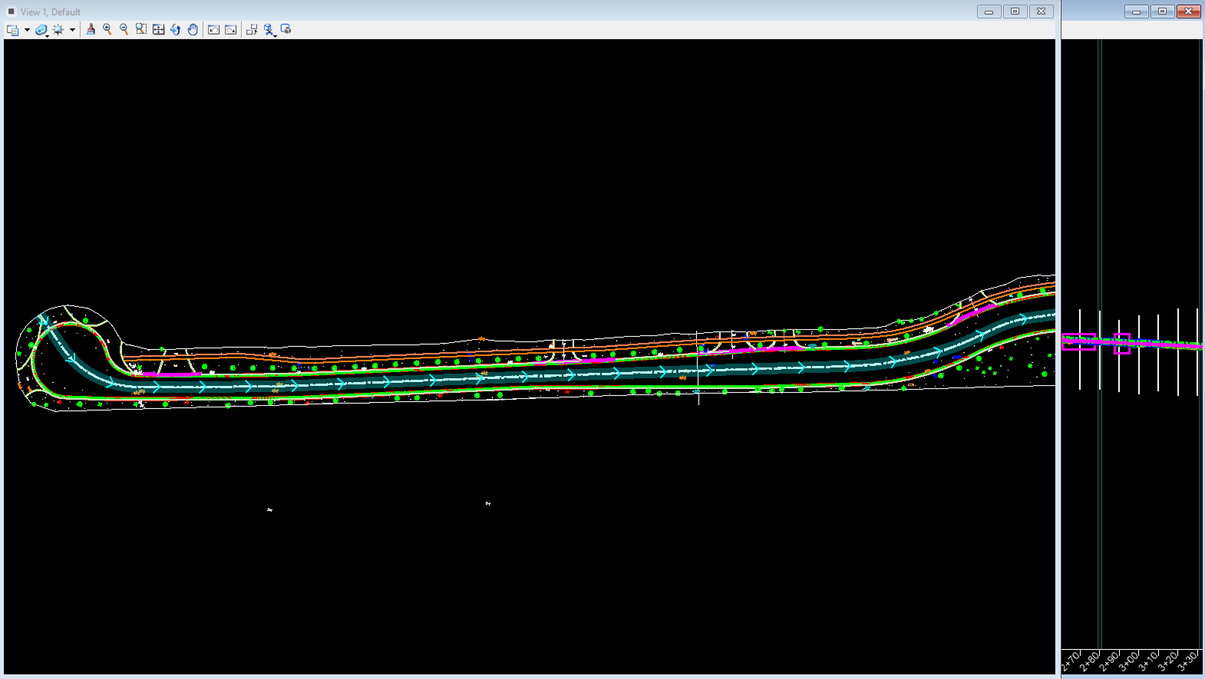The width and height of the screenshot is (1205, 679).
Task: Open the View 1 window control menu icon
Action: point(11,12)
